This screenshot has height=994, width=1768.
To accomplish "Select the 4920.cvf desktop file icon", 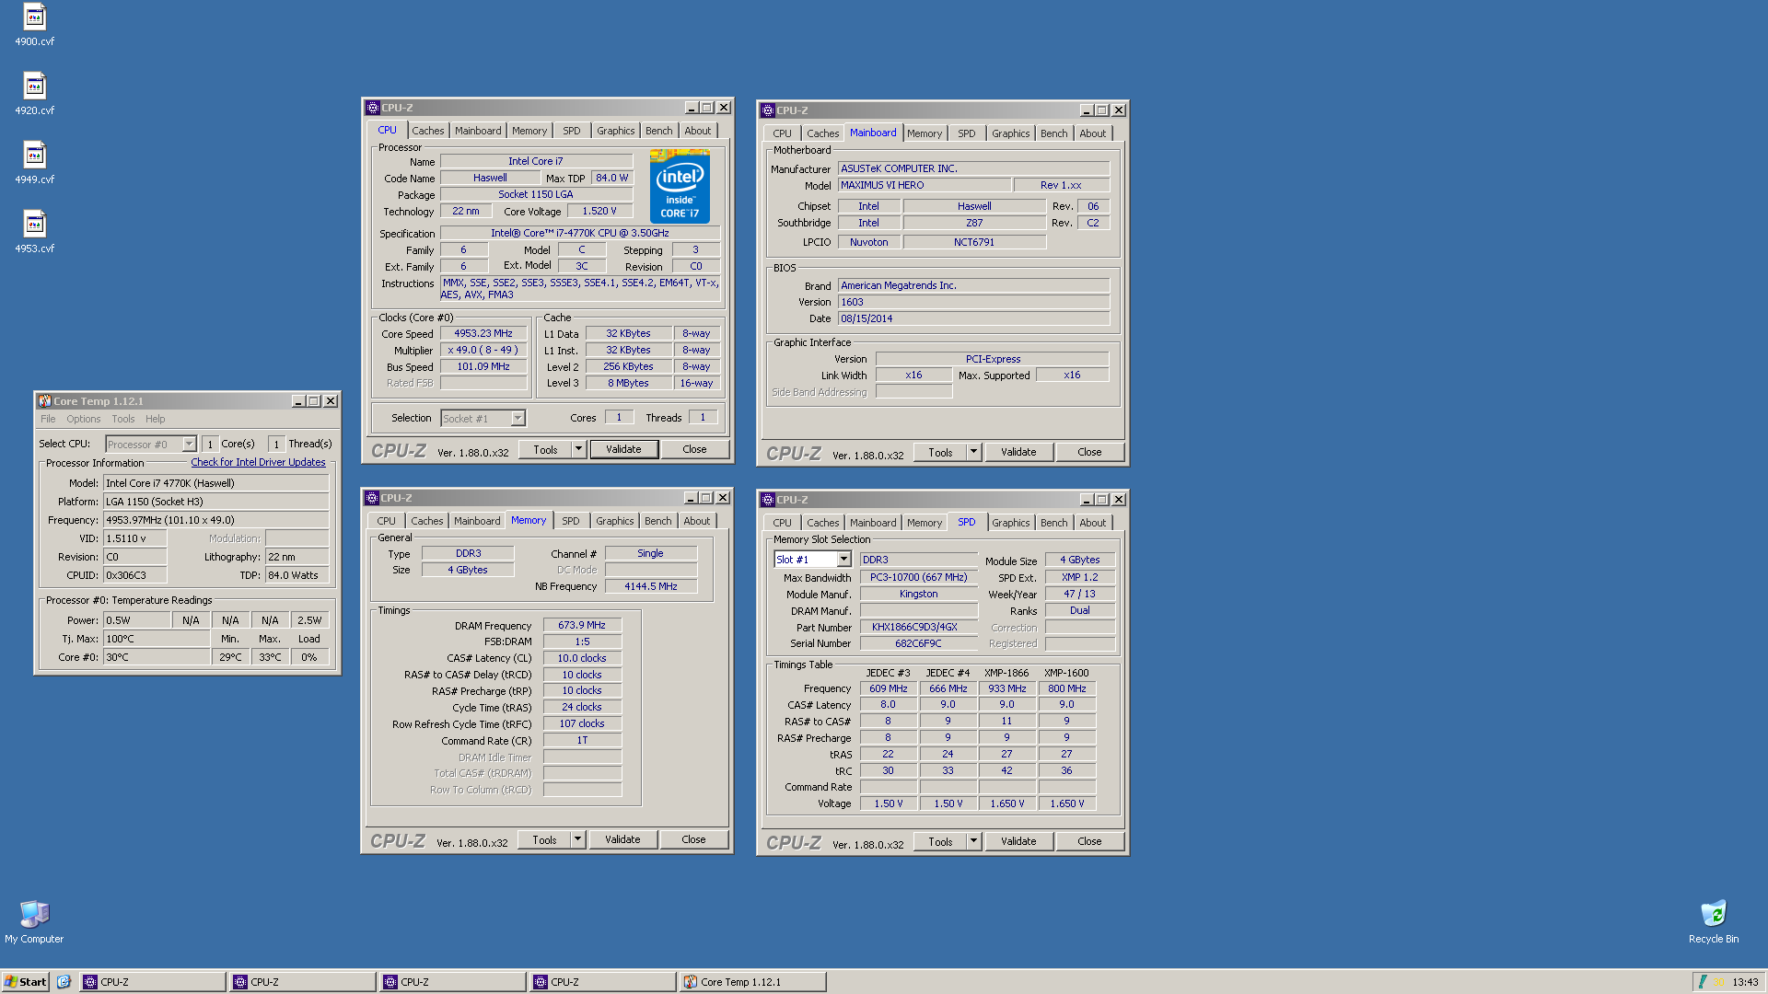I will 34,86.
